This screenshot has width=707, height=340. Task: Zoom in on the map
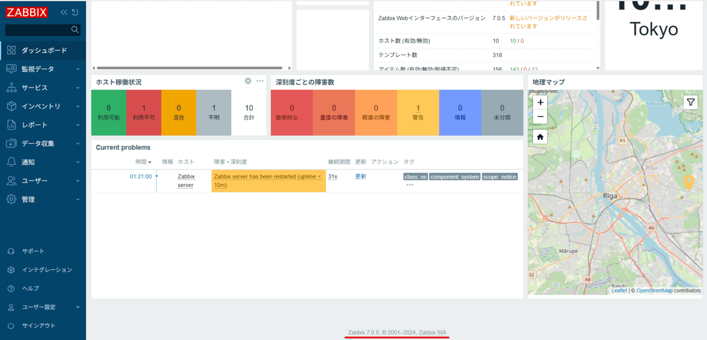tap(540, 102)
